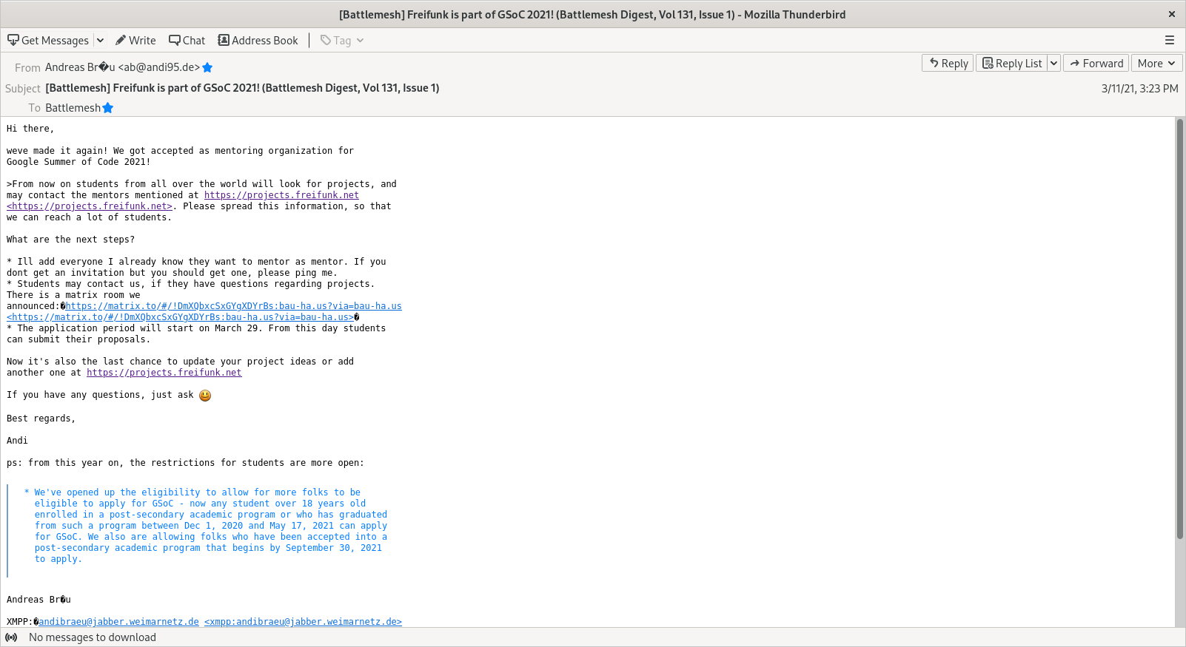Viewport: 1186px width, 647px height.
Task: Click the message body vertical scrollbar
Action: (1180, 328)
